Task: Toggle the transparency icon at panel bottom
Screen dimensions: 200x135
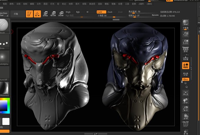Action: click(186, 132)
